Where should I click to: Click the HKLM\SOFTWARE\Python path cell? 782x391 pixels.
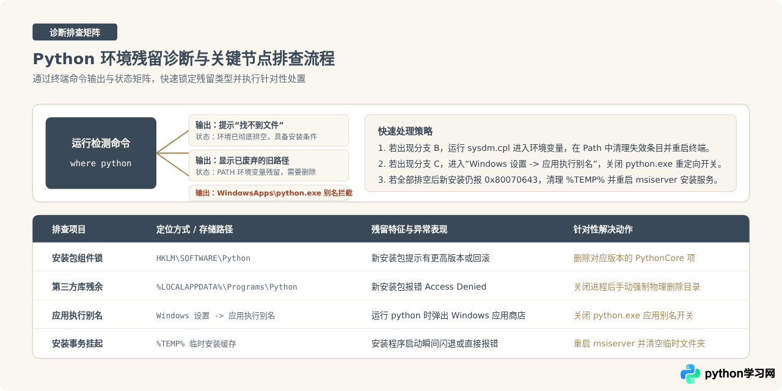click(203, 258)
